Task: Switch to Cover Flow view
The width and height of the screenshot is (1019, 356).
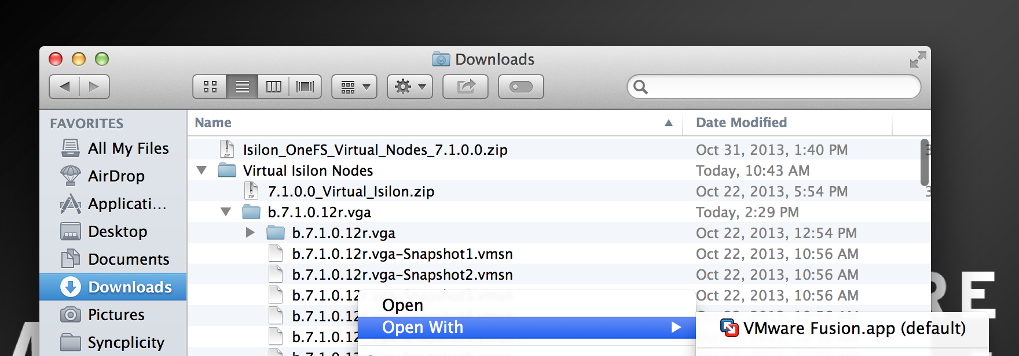Action: (x=305, y=87)
